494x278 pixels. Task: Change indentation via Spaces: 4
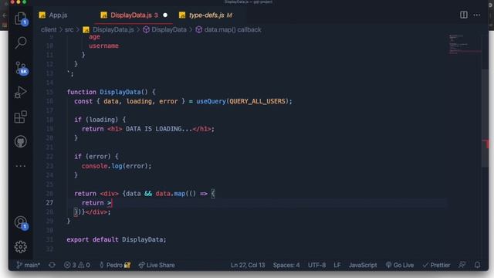(x=286, y=265)
